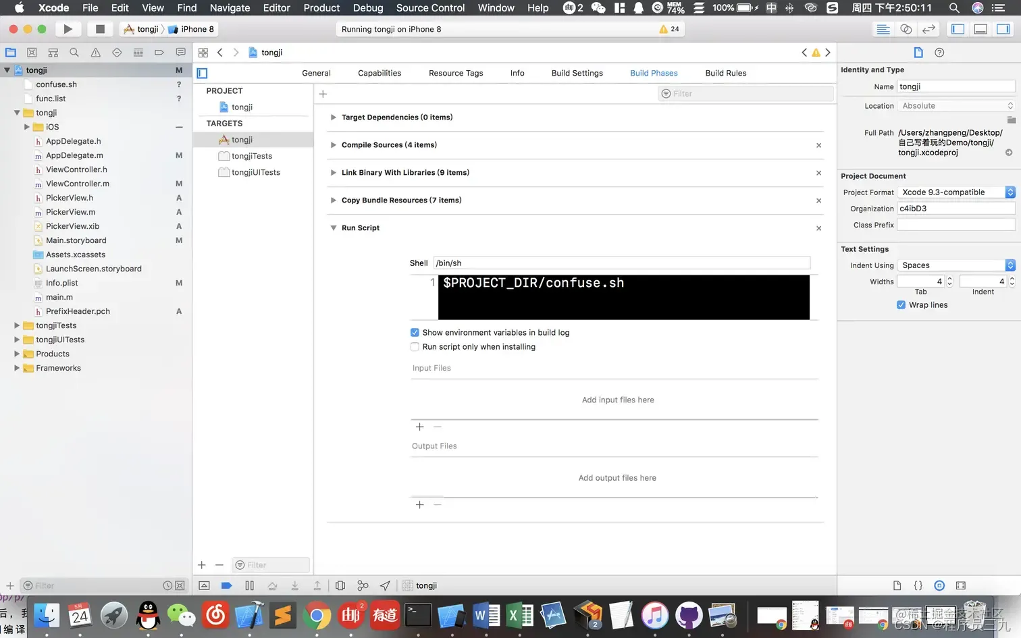Add an output file with plus button
This screenshot has height=638, width=1021.
pyautogui.click(x=419, y=505)
